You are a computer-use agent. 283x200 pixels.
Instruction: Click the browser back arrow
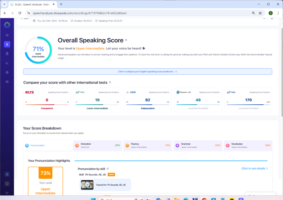[5, 13]
